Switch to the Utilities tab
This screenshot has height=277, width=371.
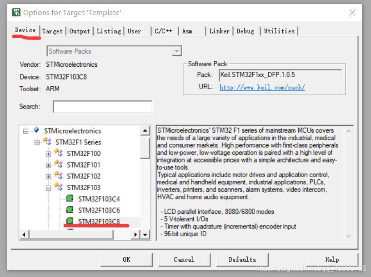click(x=279, y=31)
